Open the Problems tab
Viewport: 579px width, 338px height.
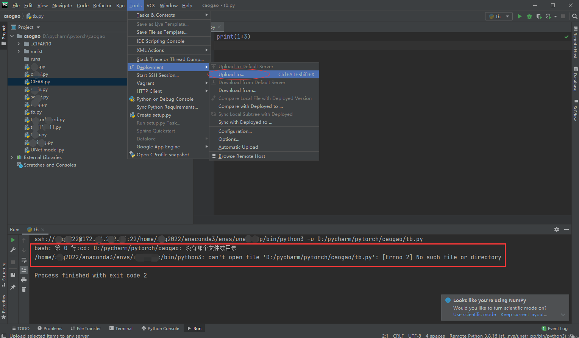point(50,329)
